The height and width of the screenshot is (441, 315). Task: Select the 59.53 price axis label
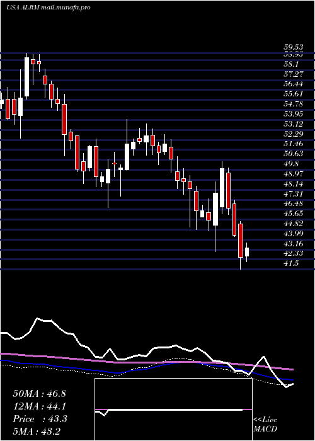294,47
